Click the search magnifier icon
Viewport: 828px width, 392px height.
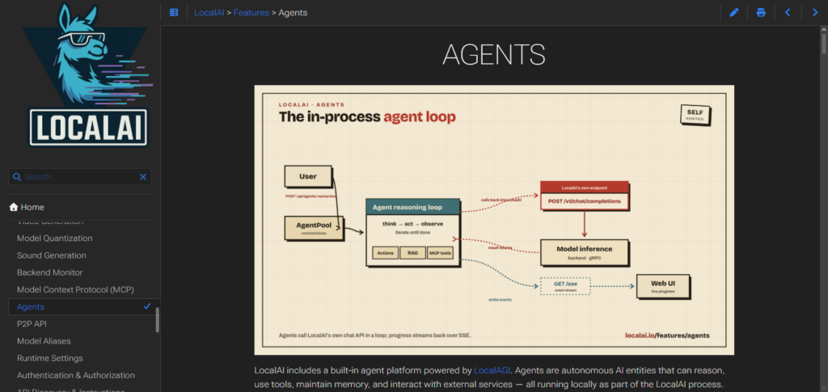pyautogui.click(x=17, y=177)
